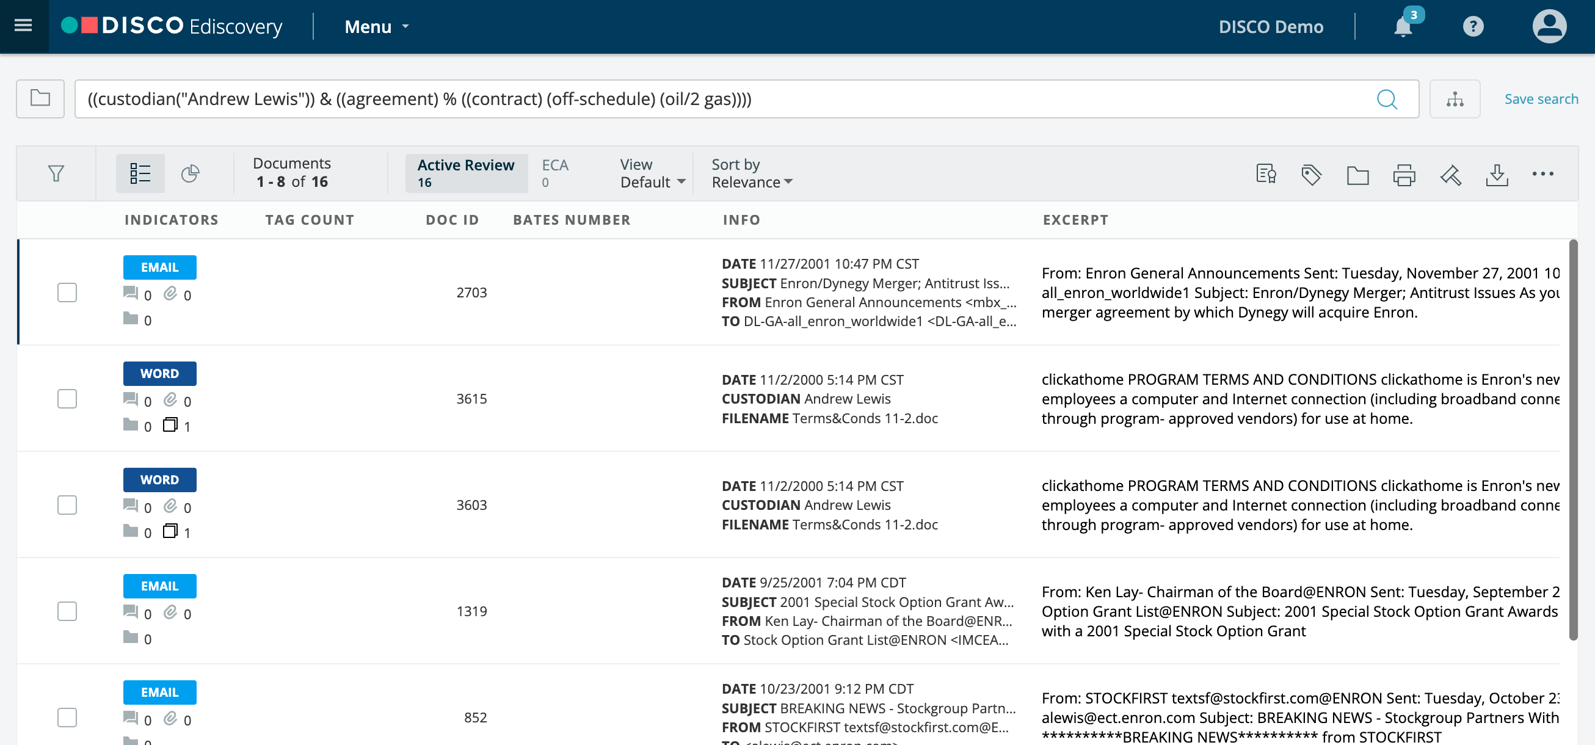The width and height of the screenshot is (1595, 745).
Task: Open the more options ellipsis
Action: pyautogui.click(x=1543, y=174)
